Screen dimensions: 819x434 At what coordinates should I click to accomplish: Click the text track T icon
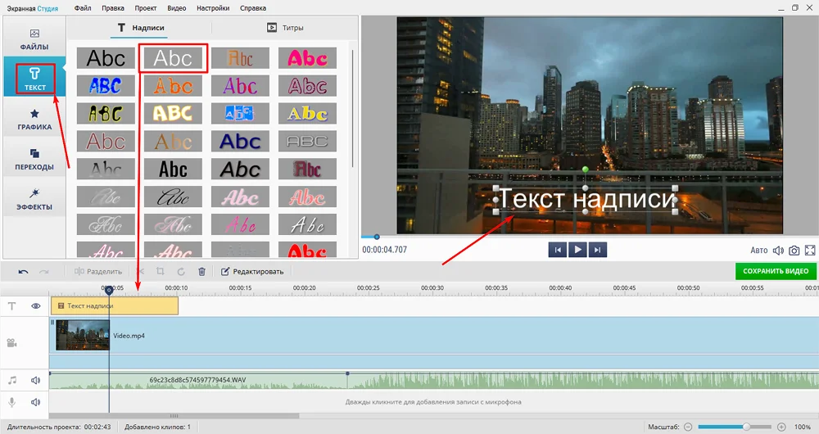click(12, 306)
